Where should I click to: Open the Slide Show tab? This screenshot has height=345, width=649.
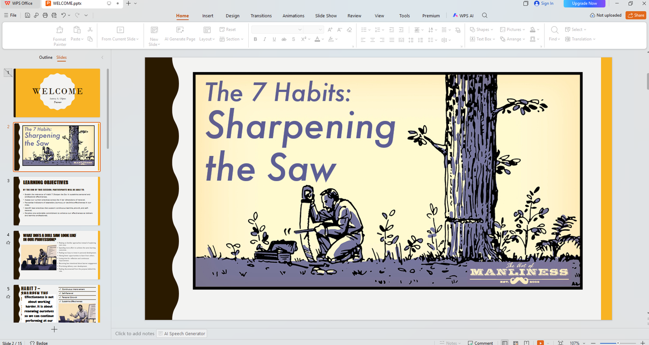tap(326, 16)
